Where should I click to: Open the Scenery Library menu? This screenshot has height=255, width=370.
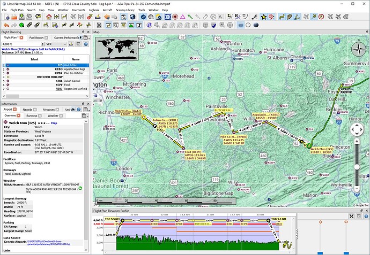(125, 10)
